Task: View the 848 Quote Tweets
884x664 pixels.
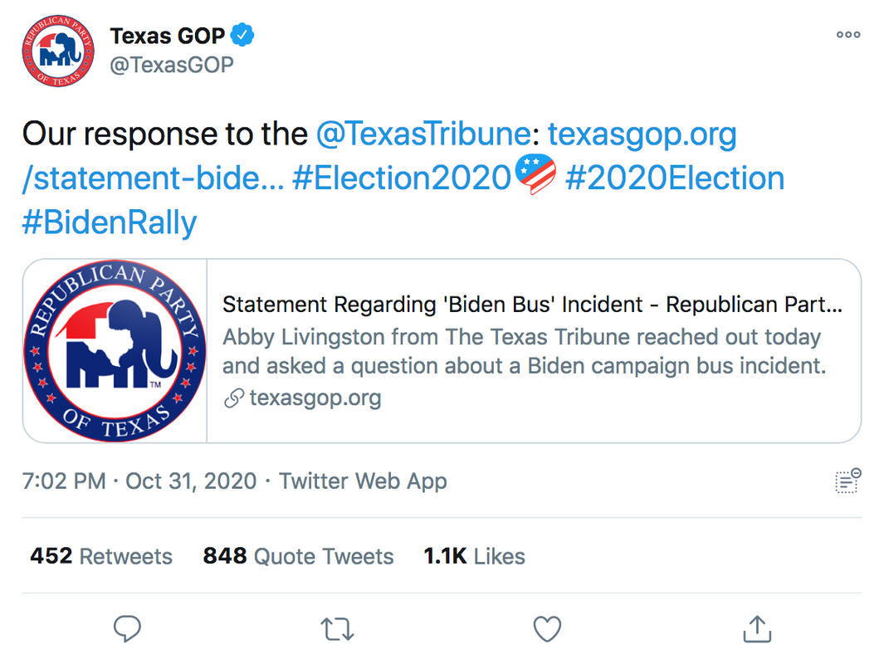Action: point(298,556)
